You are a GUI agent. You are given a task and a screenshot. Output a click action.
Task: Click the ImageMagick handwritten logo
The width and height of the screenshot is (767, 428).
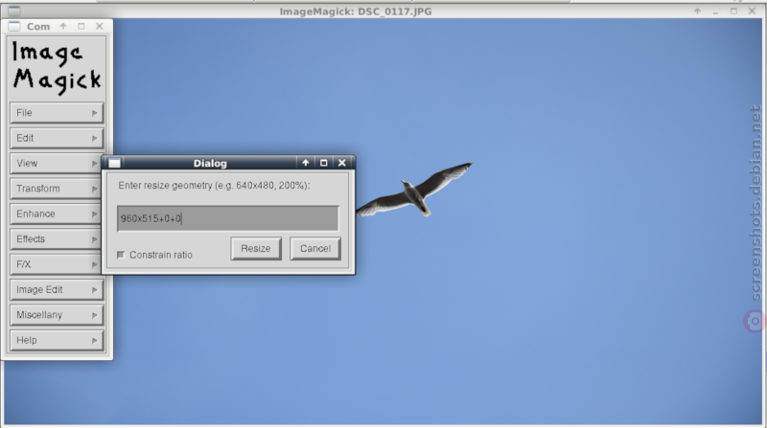[57, 67]
